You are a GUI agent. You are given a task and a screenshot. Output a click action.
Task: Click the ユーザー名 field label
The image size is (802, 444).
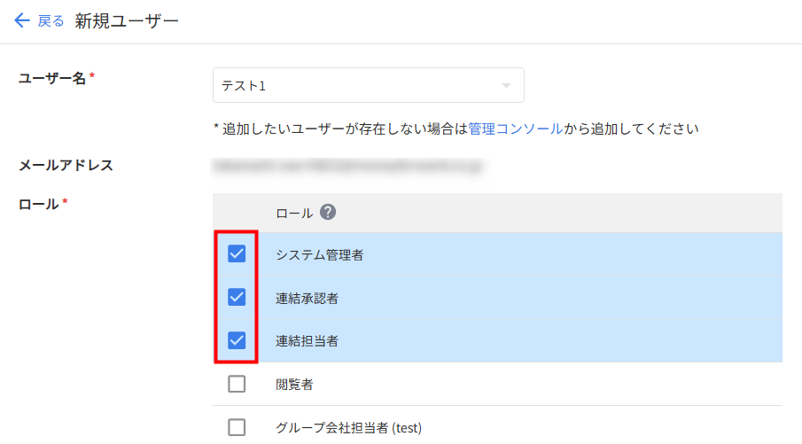pyautogui.click(x=52, y=78)
